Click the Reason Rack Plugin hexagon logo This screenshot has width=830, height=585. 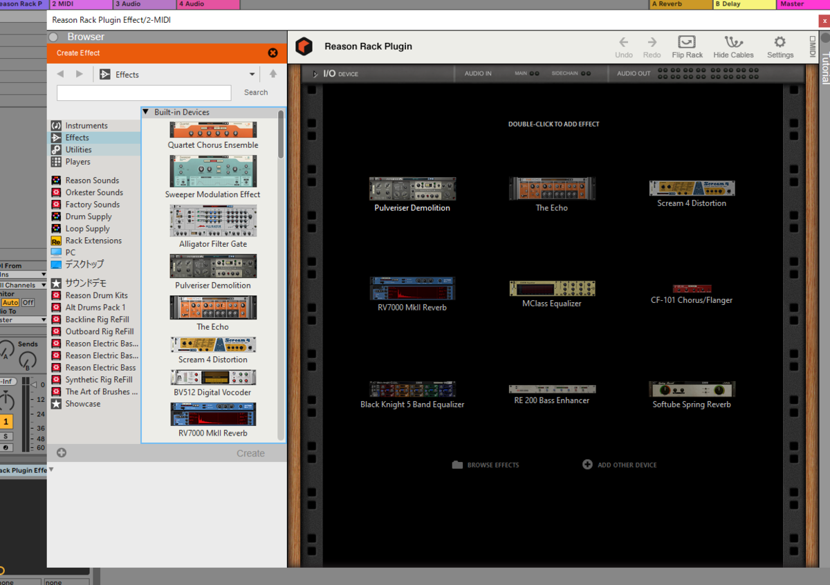(304, 46)
